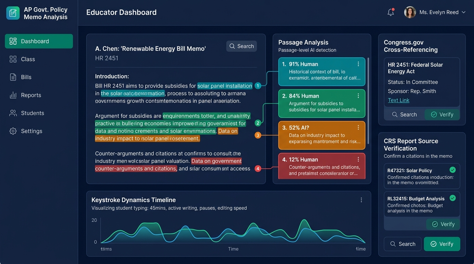This screenshot has width=474, height=264.
Task: Open the notifications bell
Action: click(x=391, y=12)
